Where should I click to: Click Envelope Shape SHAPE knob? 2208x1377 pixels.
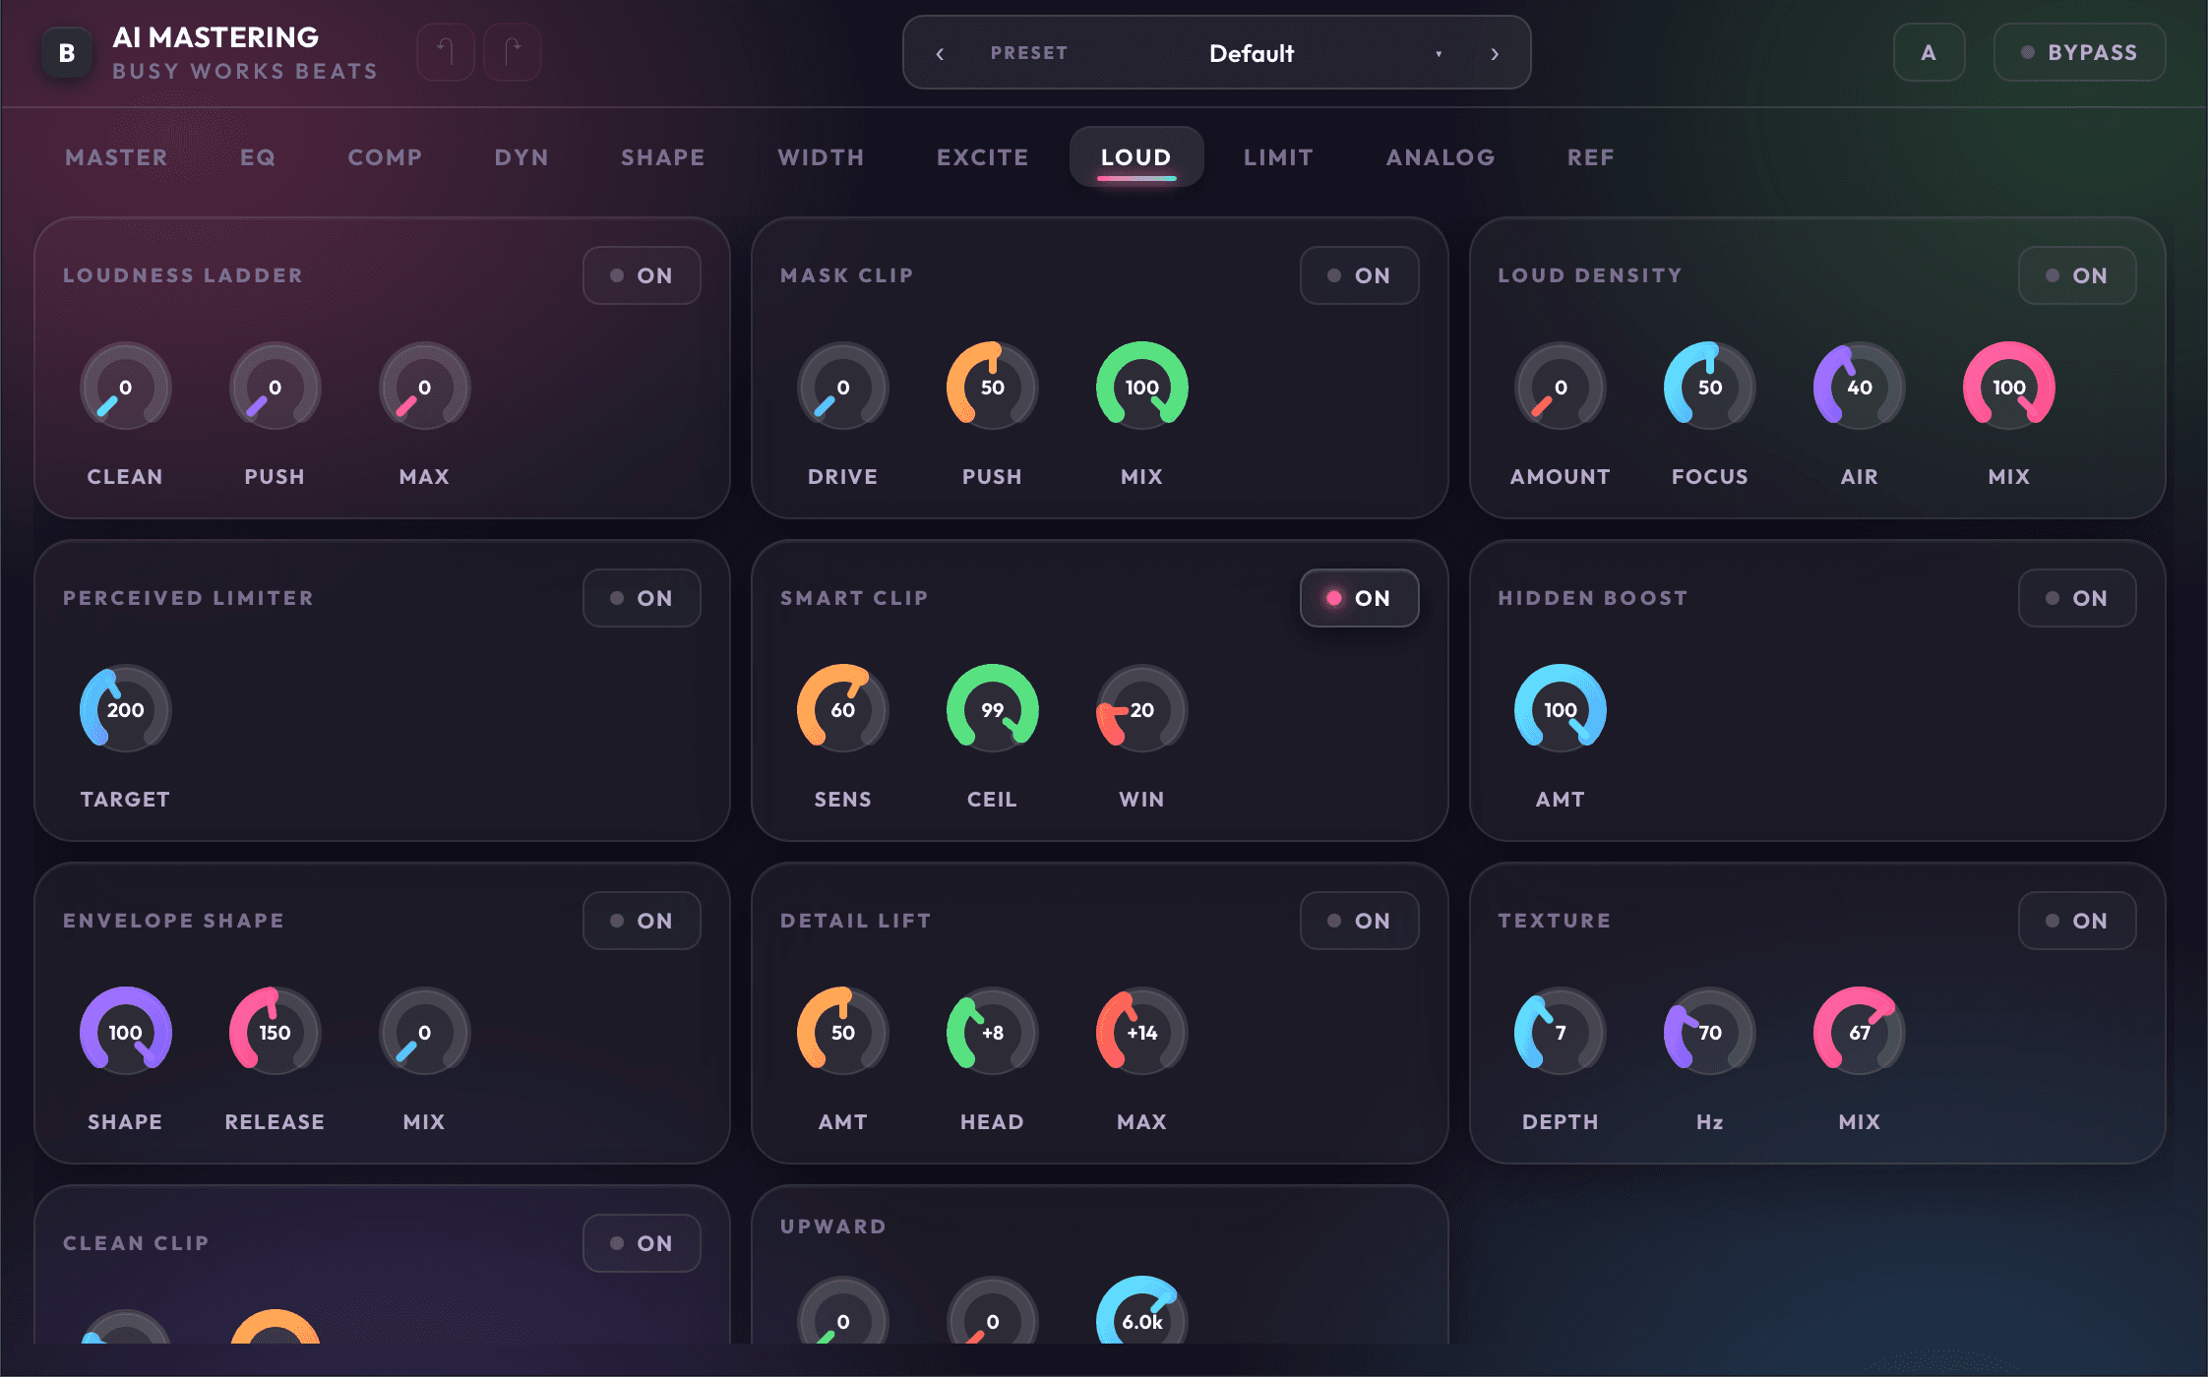126,1032
